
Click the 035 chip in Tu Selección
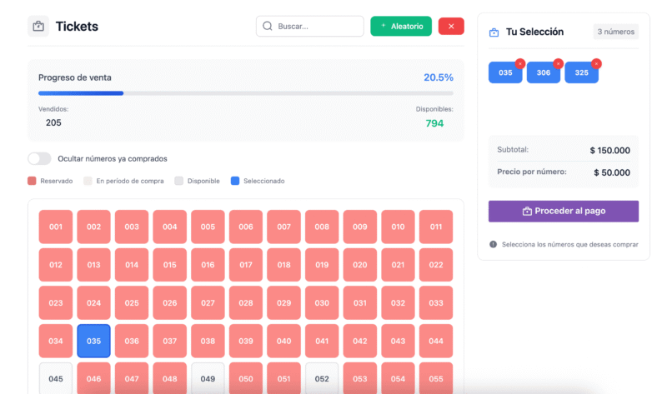click(505, 73)
